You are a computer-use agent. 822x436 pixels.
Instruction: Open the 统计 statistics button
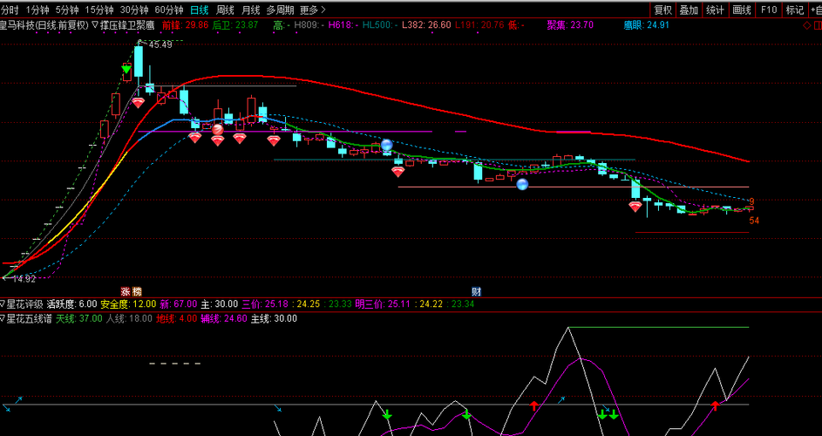point(715,10)
